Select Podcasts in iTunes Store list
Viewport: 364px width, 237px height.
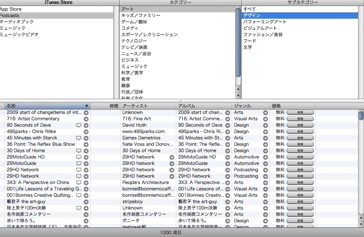57,16
